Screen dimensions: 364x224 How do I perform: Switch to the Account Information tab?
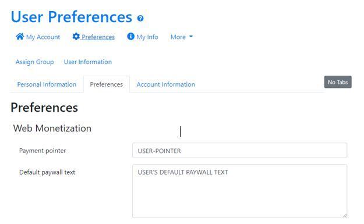(166, 84)
